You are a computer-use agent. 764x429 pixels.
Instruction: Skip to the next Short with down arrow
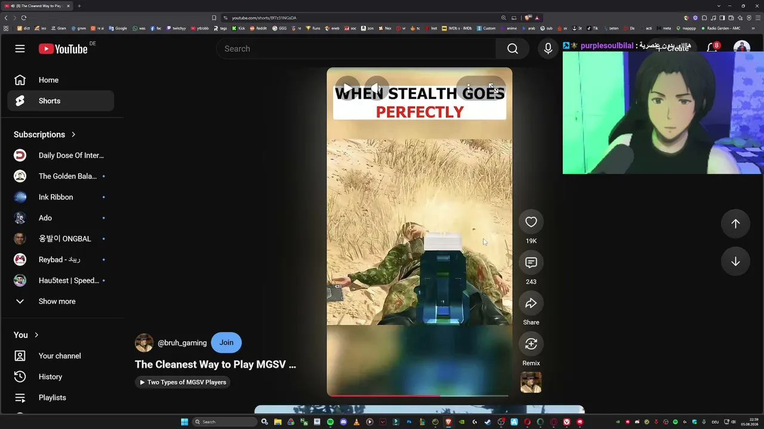[x=735, y=262]
